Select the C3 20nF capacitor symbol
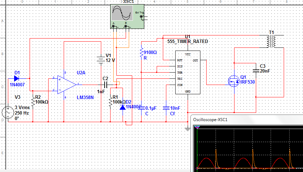This screenshot has width=303, height=172. pos(256,71)
